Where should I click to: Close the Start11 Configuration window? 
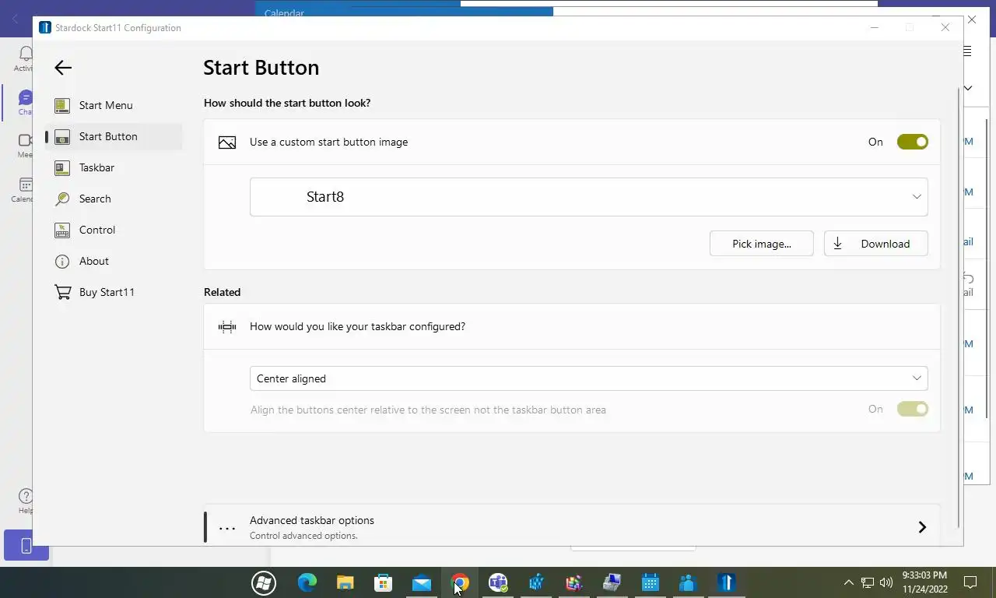945,27
